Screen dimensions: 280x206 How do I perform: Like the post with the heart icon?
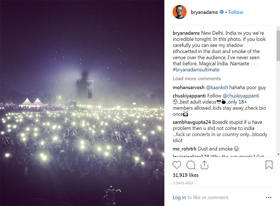click(x=177, y=165)
